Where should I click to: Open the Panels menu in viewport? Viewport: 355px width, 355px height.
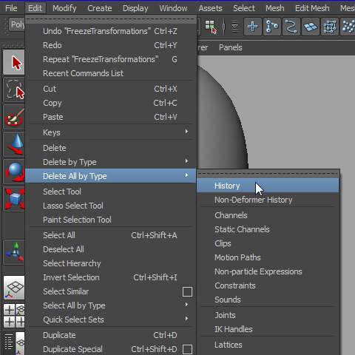[x=231, y=47]
